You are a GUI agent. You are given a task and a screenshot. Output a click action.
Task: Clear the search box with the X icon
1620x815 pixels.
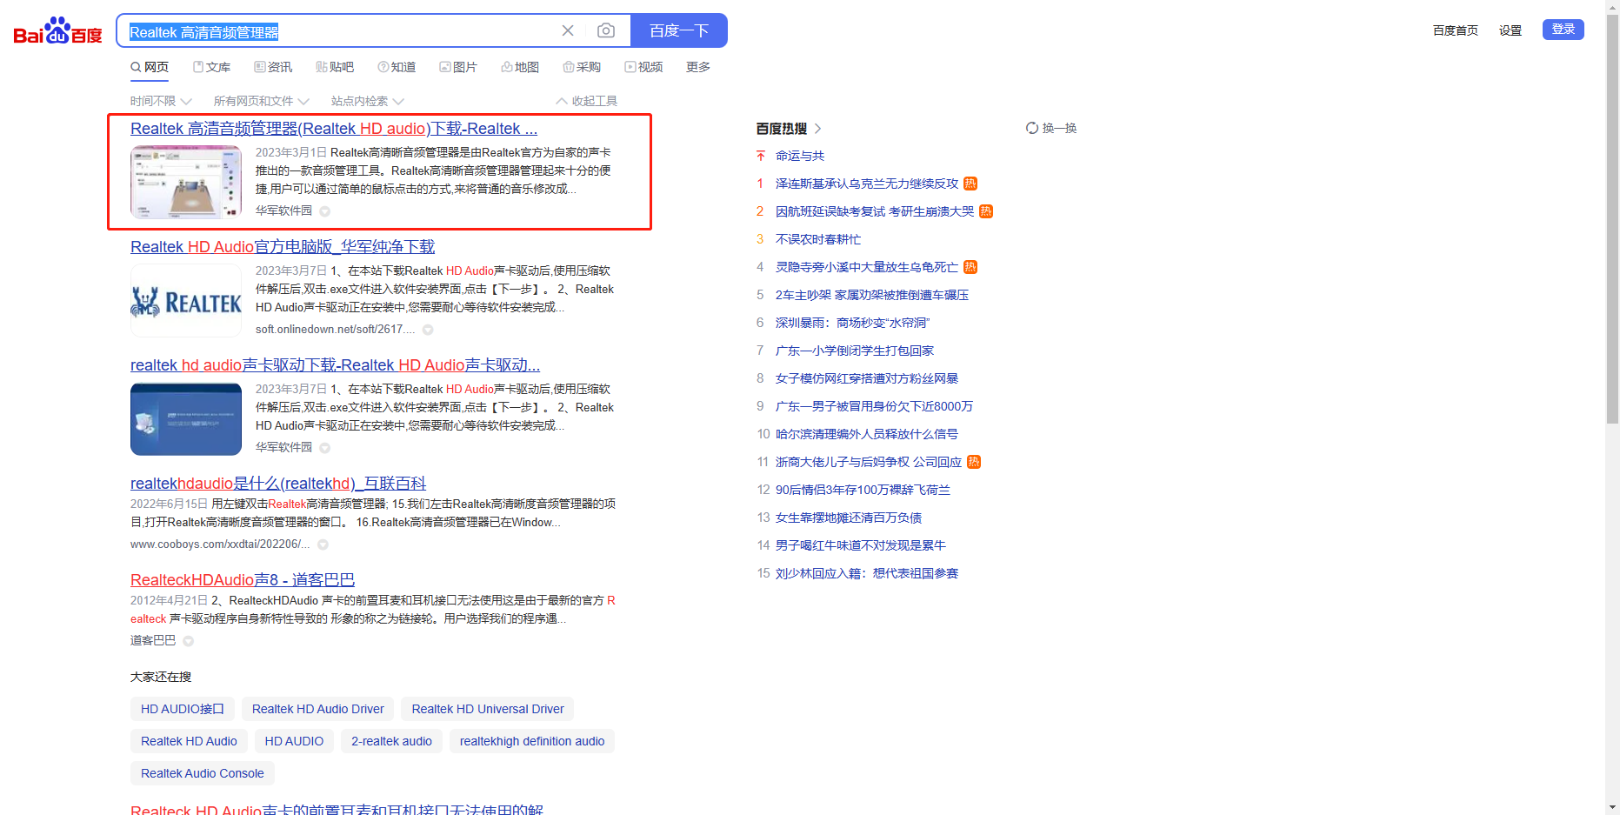point(568,31)
